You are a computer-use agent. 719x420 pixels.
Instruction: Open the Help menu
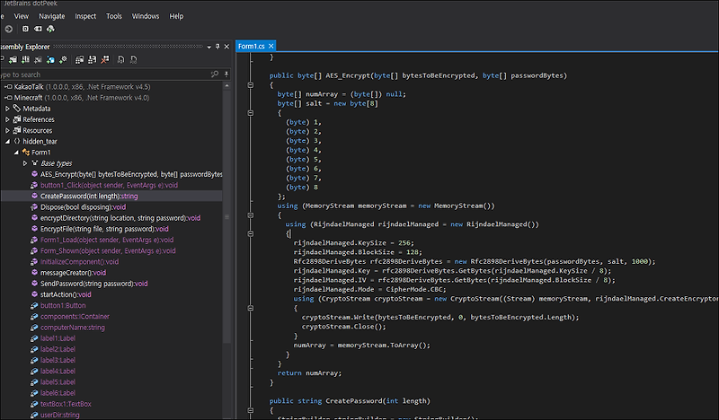176,16
